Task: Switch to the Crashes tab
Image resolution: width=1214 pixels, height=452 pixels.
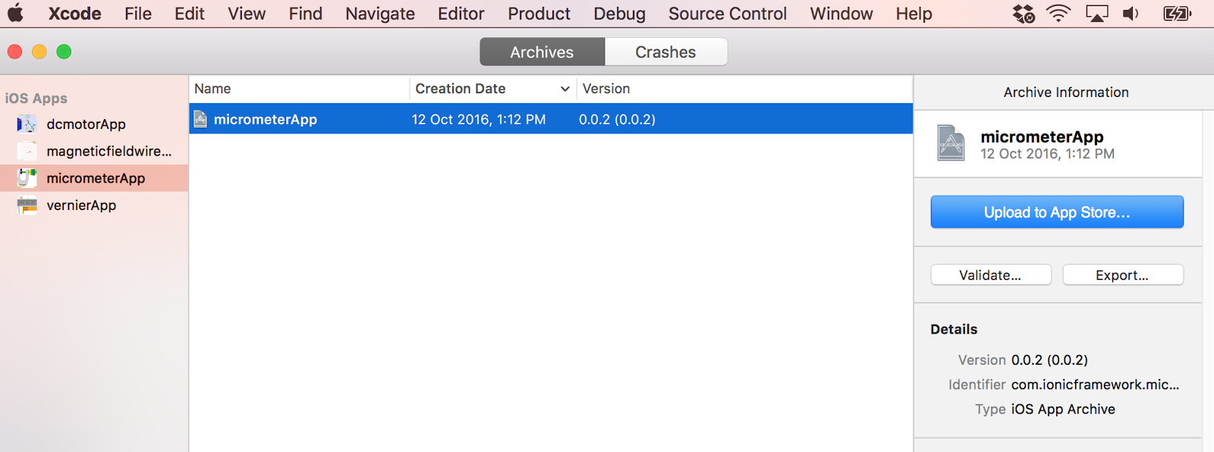Action: point(665,52)
